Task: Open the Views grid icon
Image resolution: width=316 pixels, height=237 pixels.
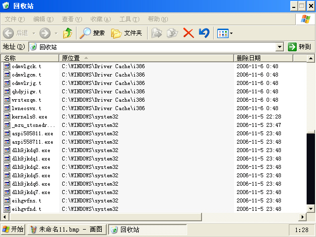Action: [223, 33]
